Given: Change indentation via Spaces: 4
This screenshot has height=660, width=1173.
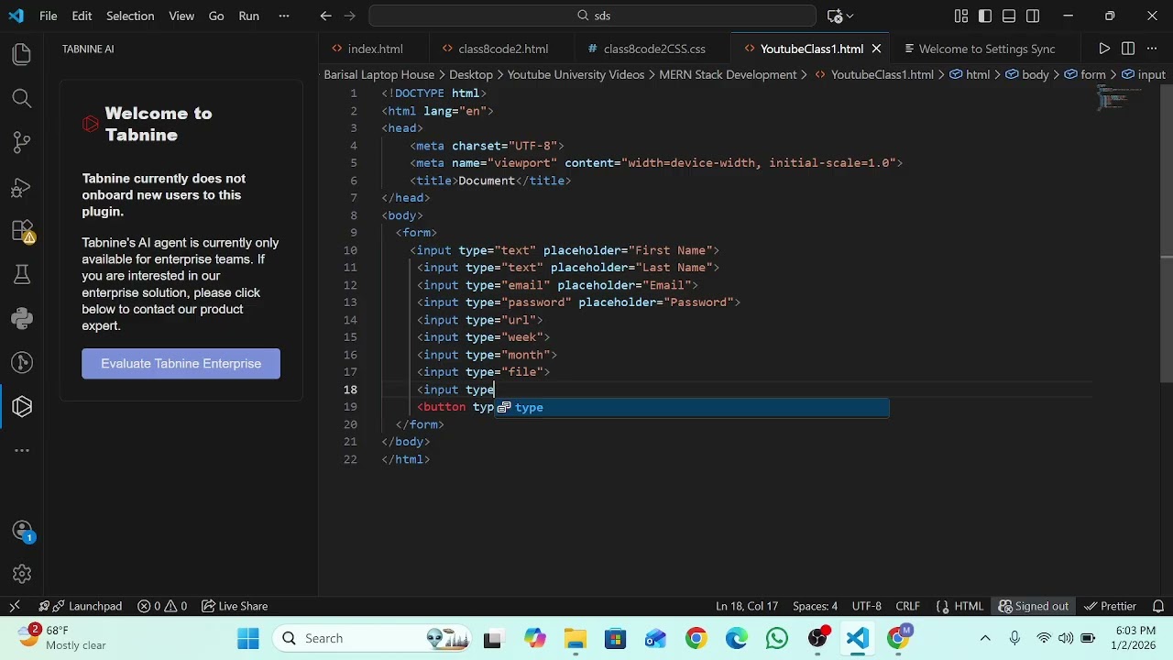Looking at the screenshot, I should point(815,606).
